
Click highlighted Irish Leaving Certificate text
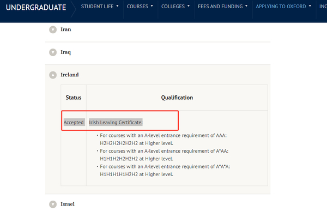pos(116,122)
